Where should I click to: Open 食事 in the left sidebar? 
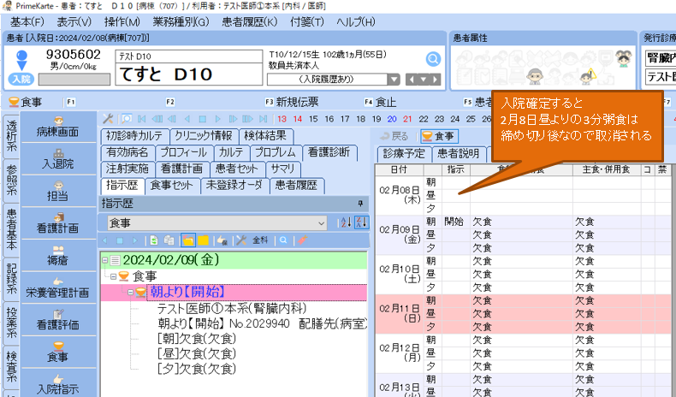[58, 352]
